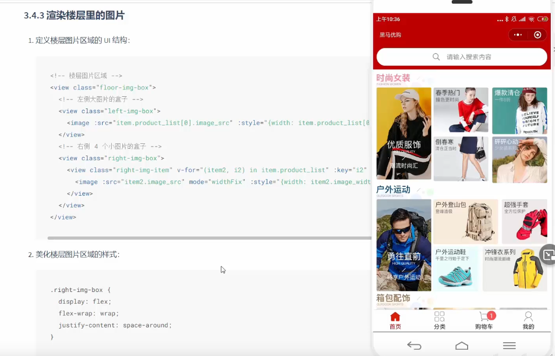Screen dimensions: 555x356
Task: Click the comment 左侧大图片的盒子 line
Action: click(x=101, y=99)
